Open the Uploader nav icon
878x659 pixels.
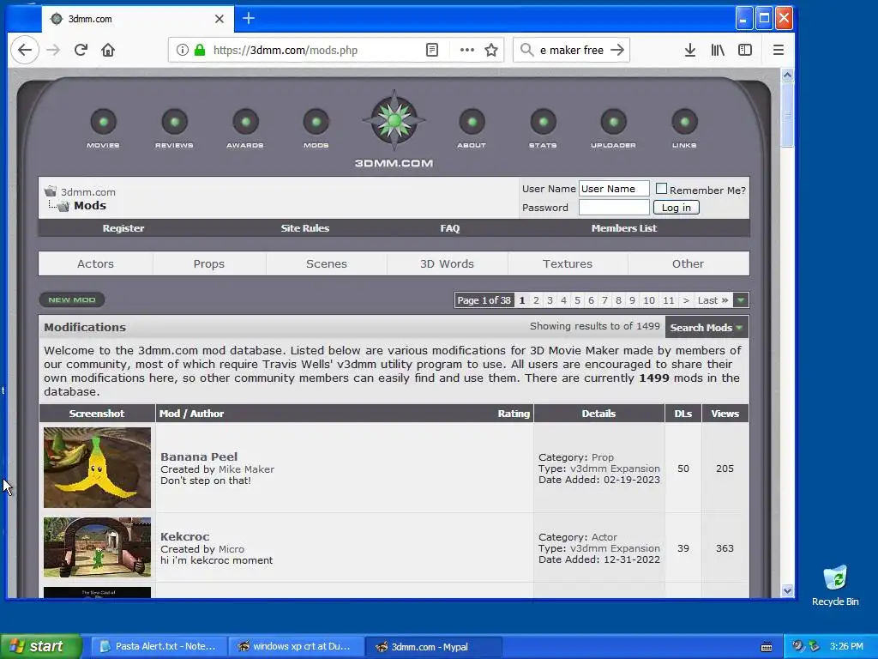pyautogui.click(x=614, y=122)
